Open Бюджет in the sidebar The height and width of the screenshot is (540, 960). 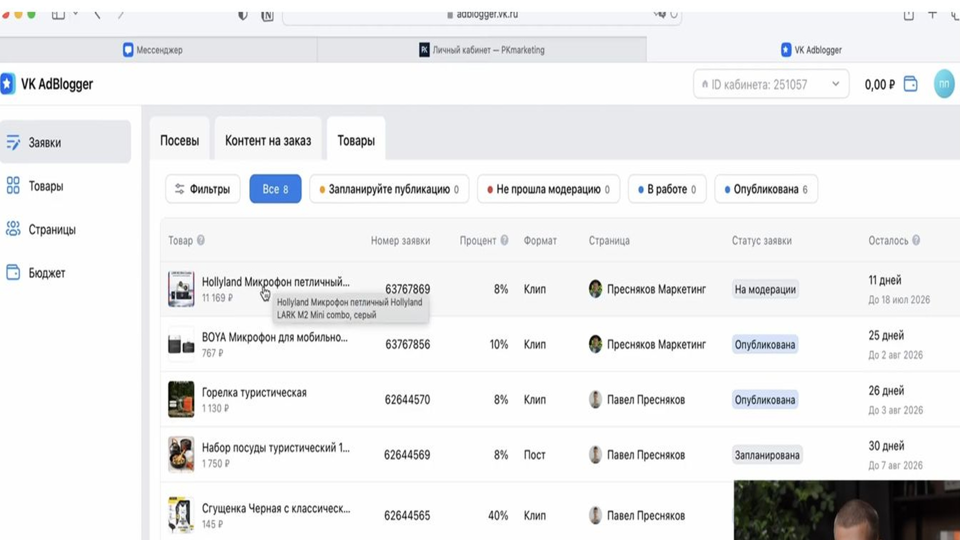65,273
